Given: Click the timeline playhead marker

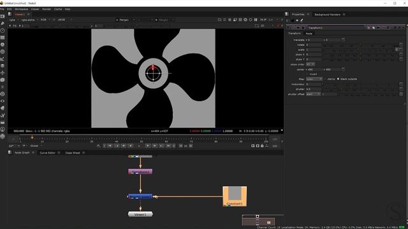Looking at the screenshot, I should click(32, 137).
